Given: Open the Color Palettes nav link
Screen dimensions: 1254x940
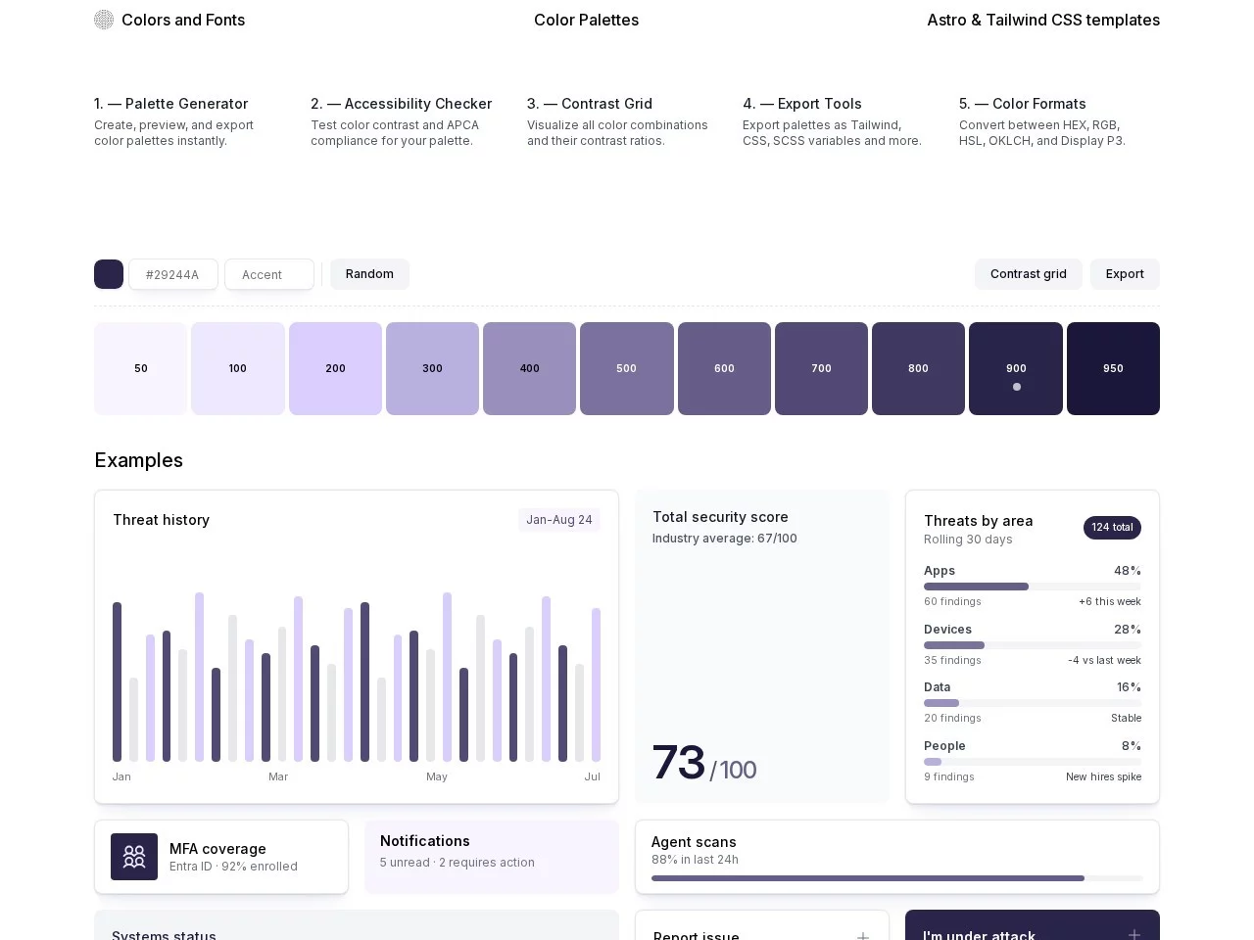Looking at the screenshot, I should click(586, 20).
